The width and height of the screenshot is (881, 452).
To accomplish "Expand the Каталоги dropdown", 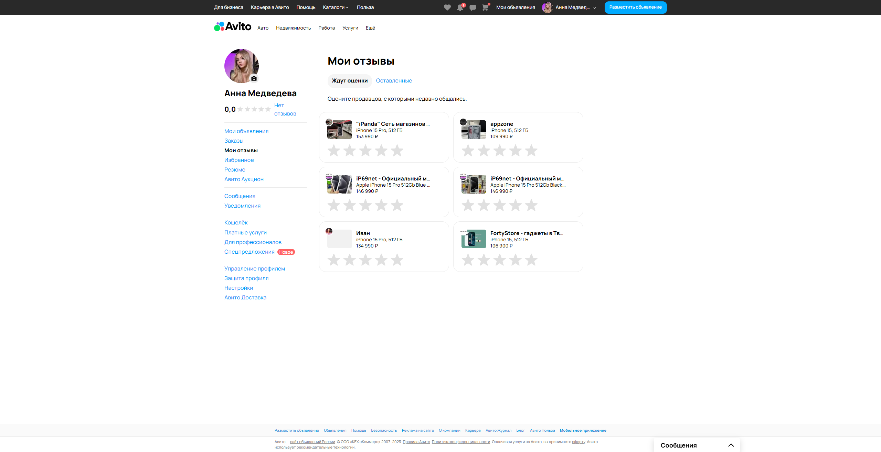I will click(336, 7).
